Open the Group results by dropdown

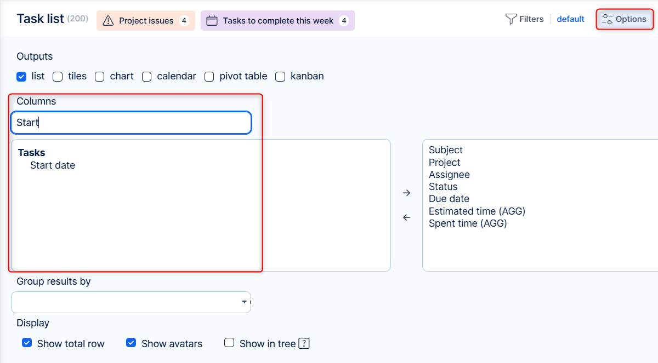click(131, 302)
